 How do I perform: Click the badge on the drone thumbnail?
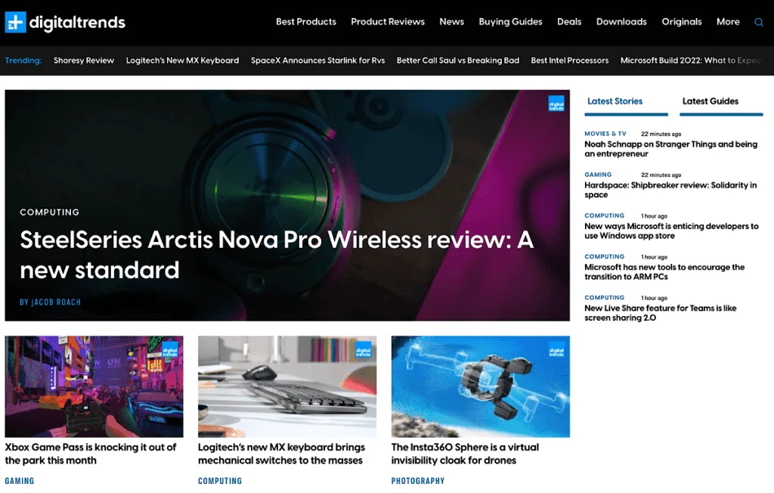556,350
